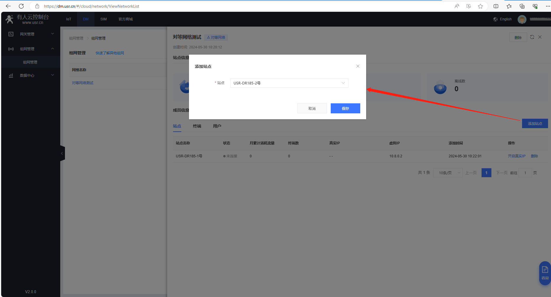
Task: Open the SIM top navigation item
Action: point(103,19)
